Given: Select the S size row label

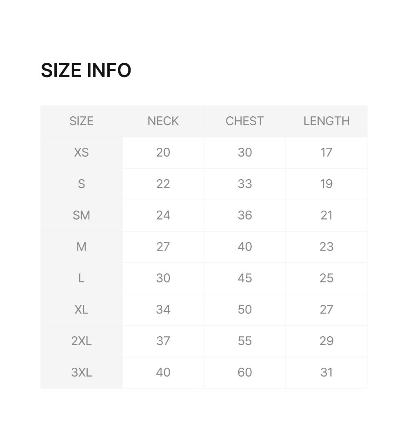Looking at the screenshot, I should click(81, 184).
